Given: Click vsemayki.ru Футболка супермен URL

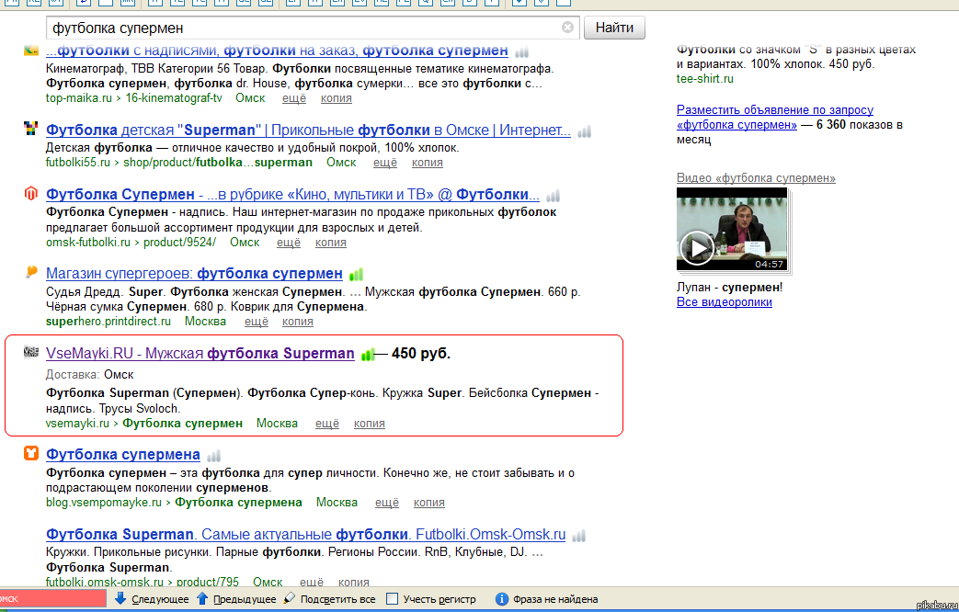Looking at the screenshot, I should (x=144, y=424).
